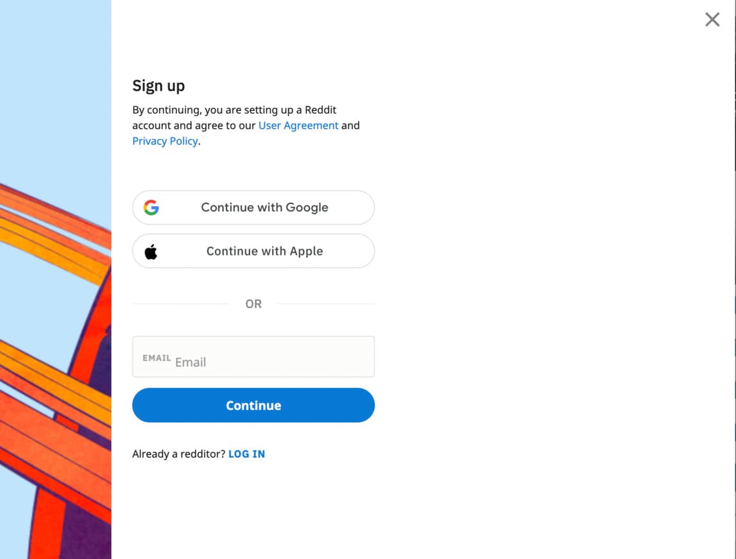Open the LOG IN link
This screenshot has width=736, height=559.
pyautogui.click(x=246, y=454)
